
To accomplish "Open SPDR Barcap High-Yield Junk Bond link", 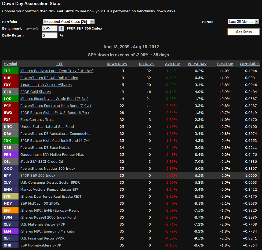I will click(x=55, y=141).
